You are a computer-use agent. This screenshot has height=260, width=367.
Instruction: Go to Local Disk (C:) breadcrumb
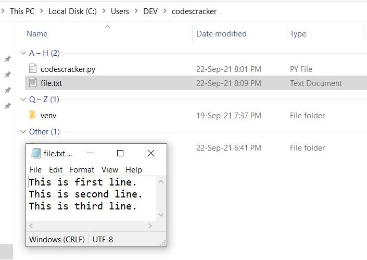(x=74, y=11)
